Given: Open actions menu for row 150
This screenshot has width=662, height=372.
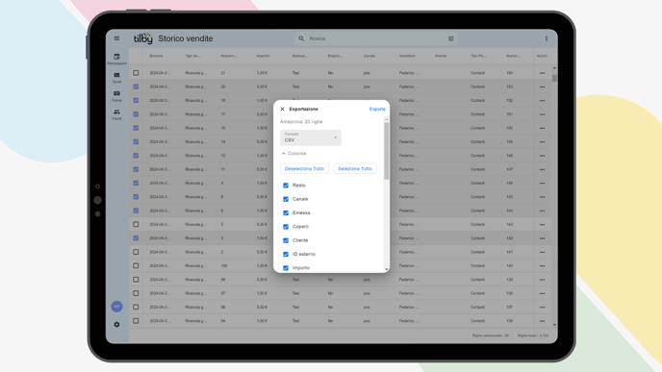Looking at the screenshot, I should point(542,128).
